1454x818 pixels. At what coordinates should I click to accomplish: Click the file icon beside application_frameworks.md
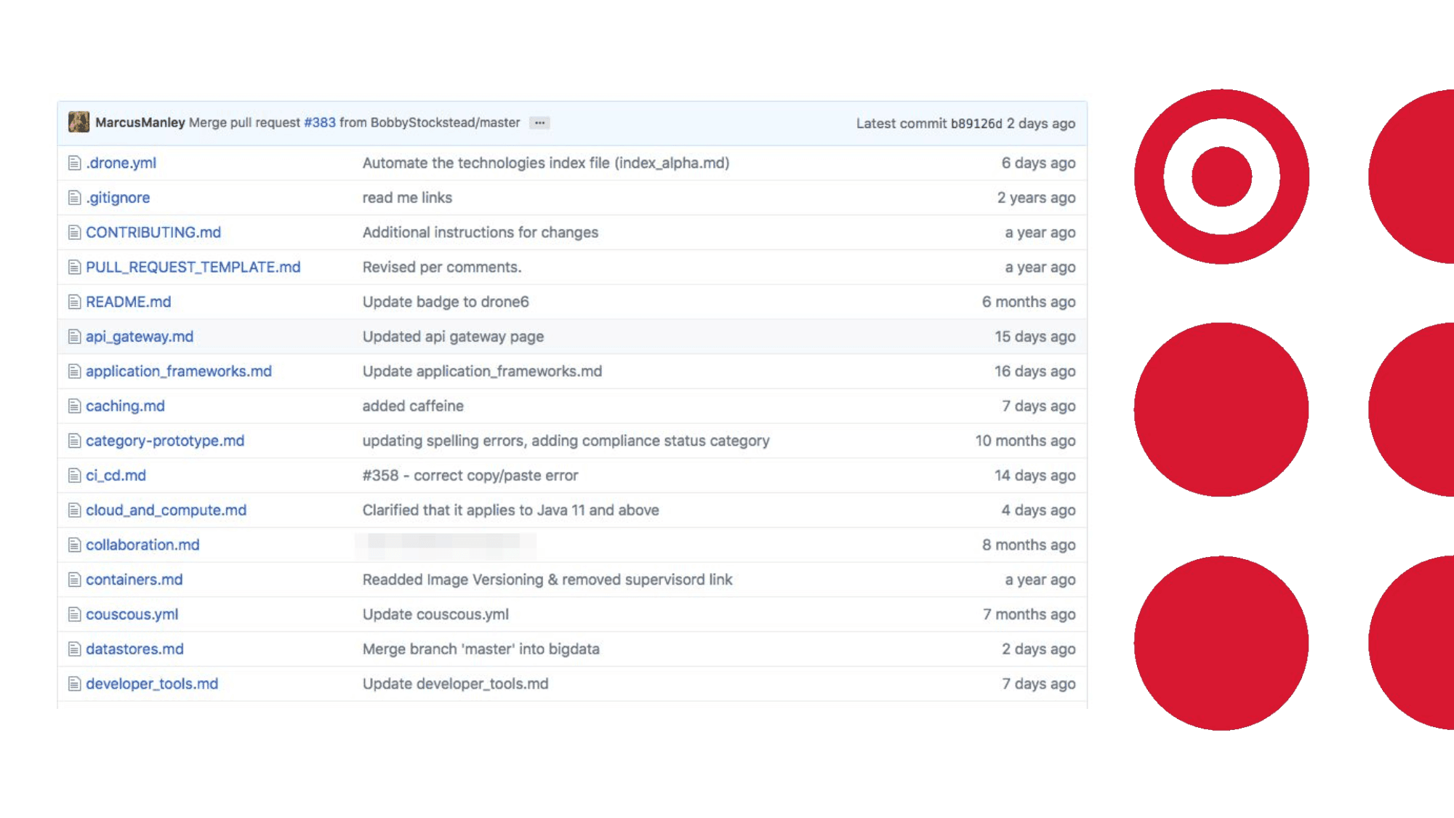tap(74, 372)
